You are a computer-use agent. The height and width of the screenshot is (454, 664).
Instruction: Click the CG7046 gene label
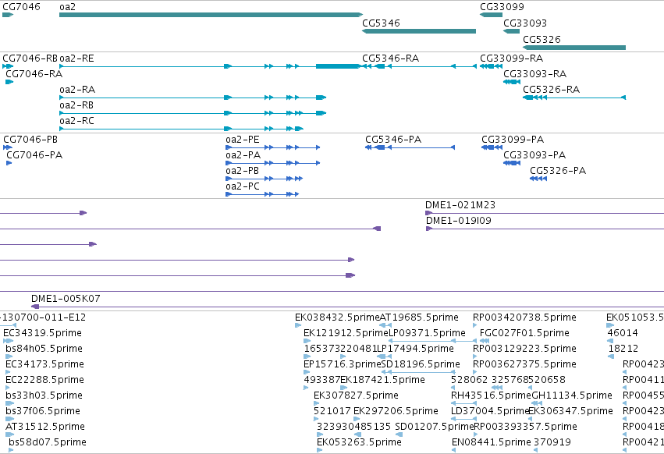[22, 7]
